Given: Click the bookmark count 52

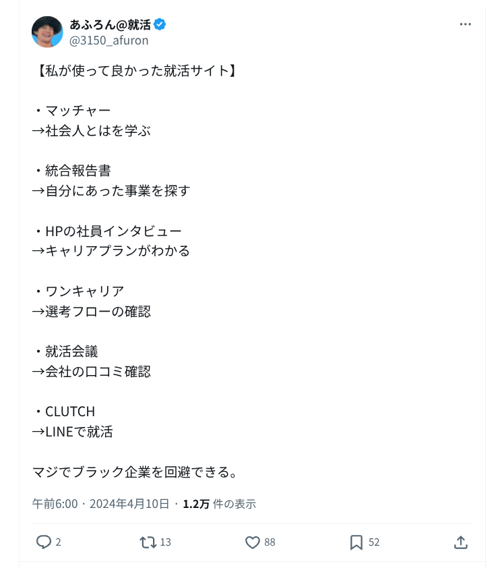Looking at the screenshot, I should (x=374, y=542).
